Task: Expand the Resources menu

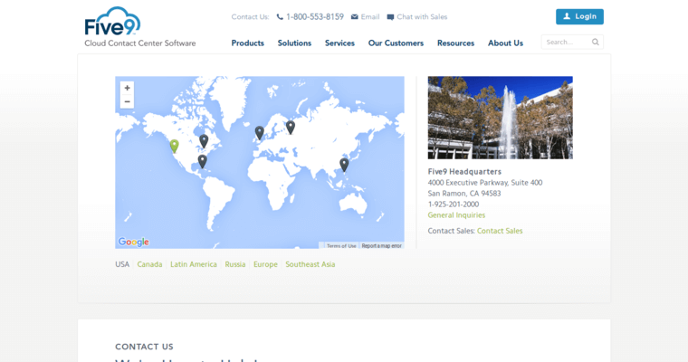Action: click(455, 43)
